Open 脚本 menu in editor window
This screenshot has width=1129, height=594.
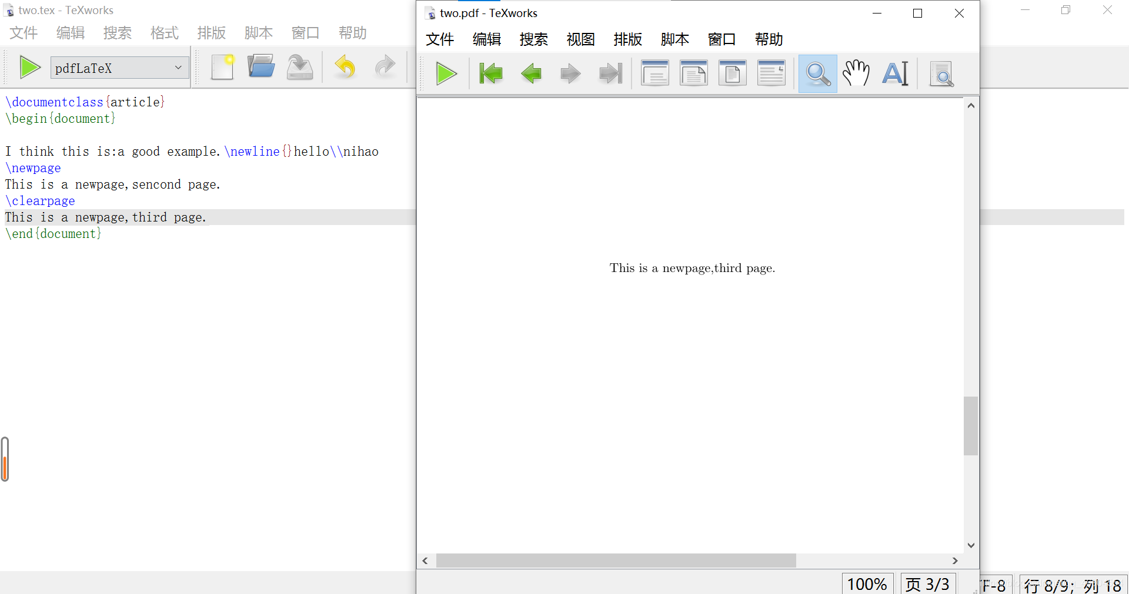point(259,33)
